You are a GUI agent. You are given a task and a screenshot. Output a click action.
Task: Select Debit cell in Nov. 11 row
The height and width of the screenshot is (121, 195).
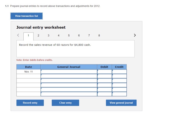point(104,72)
